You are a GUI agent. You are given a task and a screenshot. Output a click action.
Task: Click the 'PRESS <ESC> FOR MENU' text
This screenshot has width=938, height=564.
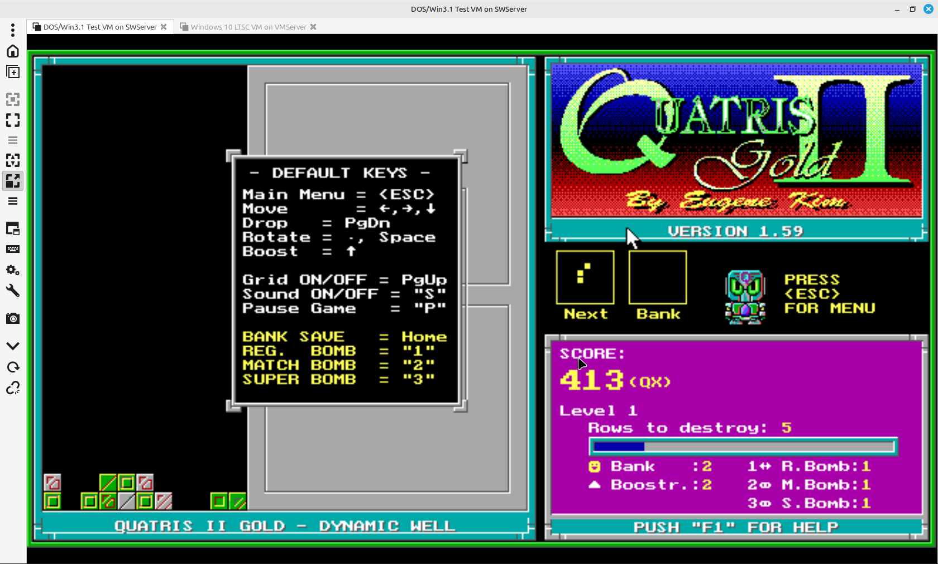pyautogui.click(x=829, y=294)
